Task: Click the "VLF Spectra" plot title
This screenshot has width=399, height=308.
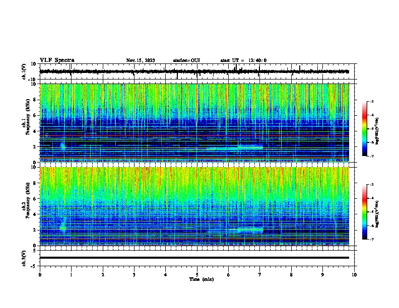Action: point(57,60)
